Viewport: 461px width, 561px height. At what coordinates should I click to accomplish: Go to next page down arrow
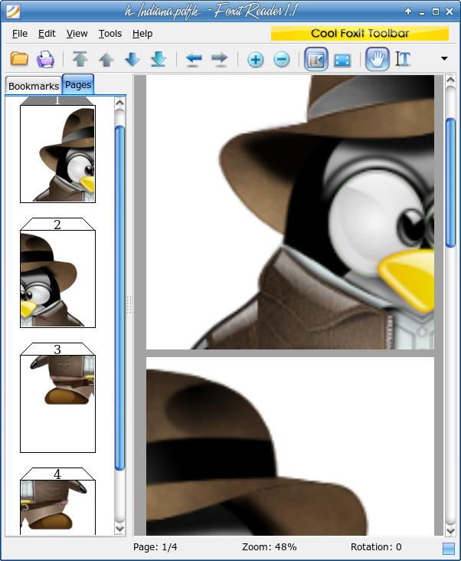132,59
